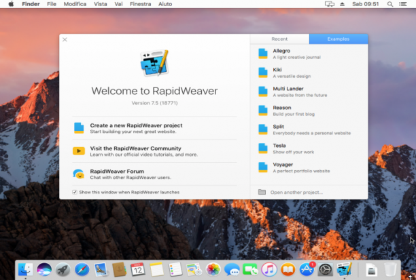Click the RapidWeaver Forum chat icon

pyautogui.click(x=79, y=174)
